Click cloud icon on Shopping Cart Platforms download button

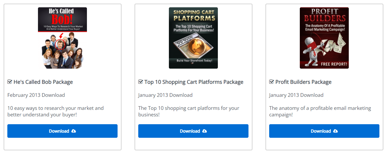(204, 131)
